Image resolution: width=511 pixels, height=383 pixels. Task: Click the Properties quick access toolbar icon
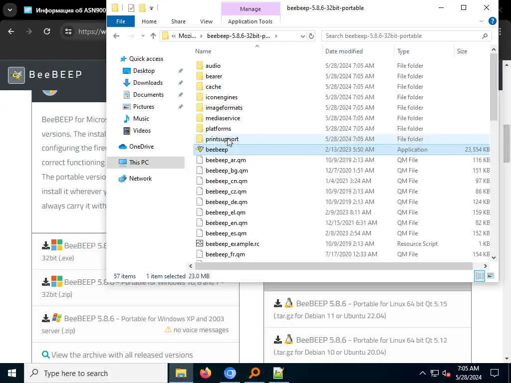tap(131, 8)
